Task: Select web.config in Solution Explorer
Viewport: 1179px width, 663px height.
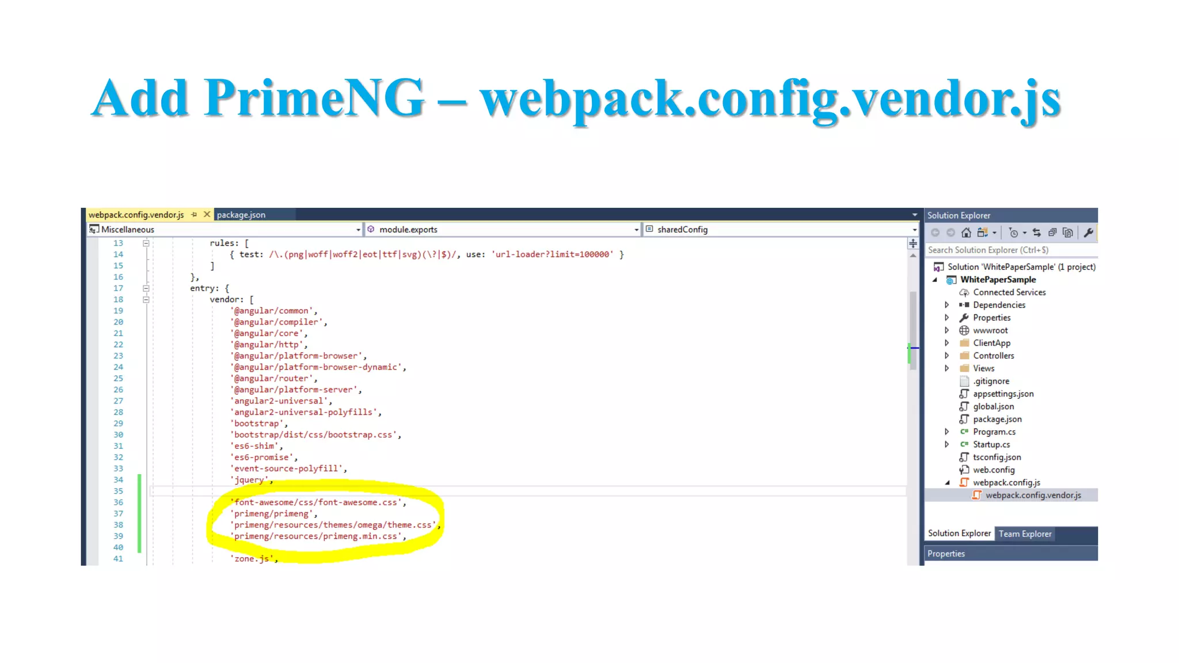Action: (x=994, y=470)
